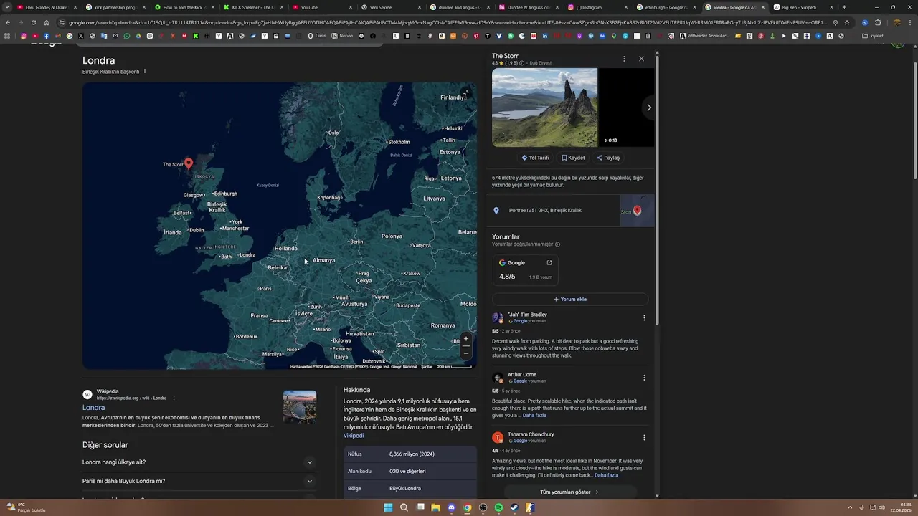Open the Storr landscape photo
The image size is (918, 516).
click(x=544, y=107)
